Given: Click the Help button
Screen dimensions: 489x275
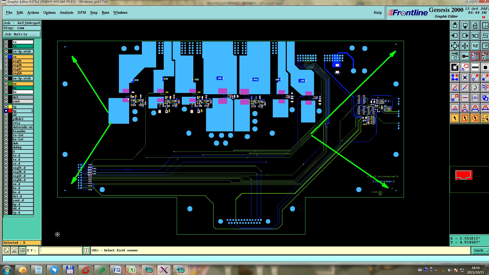Looking at the screenshot, I should [x=377, y=12].
